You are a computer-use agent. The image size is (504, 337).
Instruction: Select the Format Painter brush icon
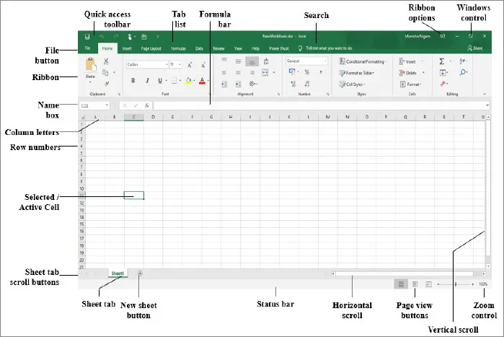tap(106, 84)
